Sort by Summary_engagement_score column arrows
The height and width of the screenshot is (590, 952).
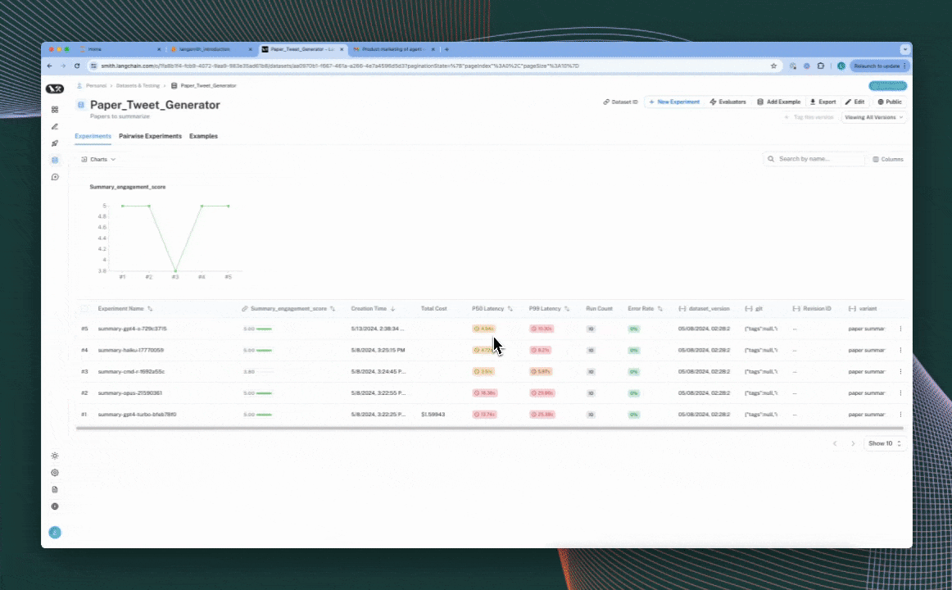[x=333, y=309]
